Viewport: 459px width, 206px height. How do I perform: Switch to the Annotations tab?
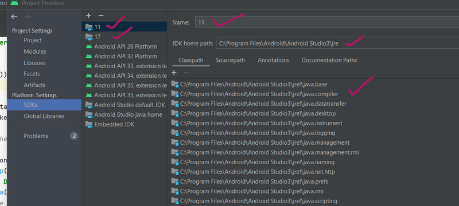tap(274, 60)
